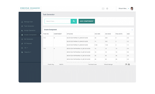The width and height of the screenshot is (155, 94).
Task: Click size value 2.3
Action: [x=128, y=38]
